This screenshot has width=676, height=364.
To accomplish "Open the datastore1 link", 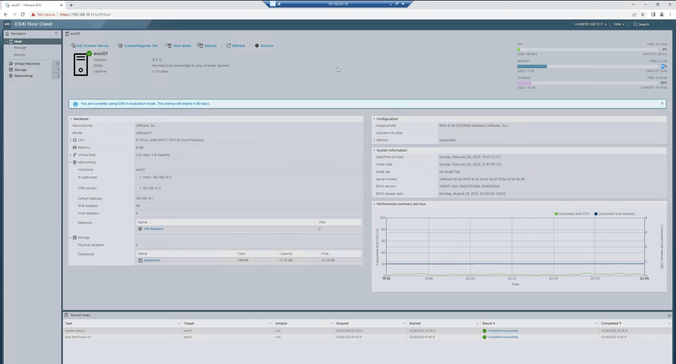I will [x=152, y=260].
